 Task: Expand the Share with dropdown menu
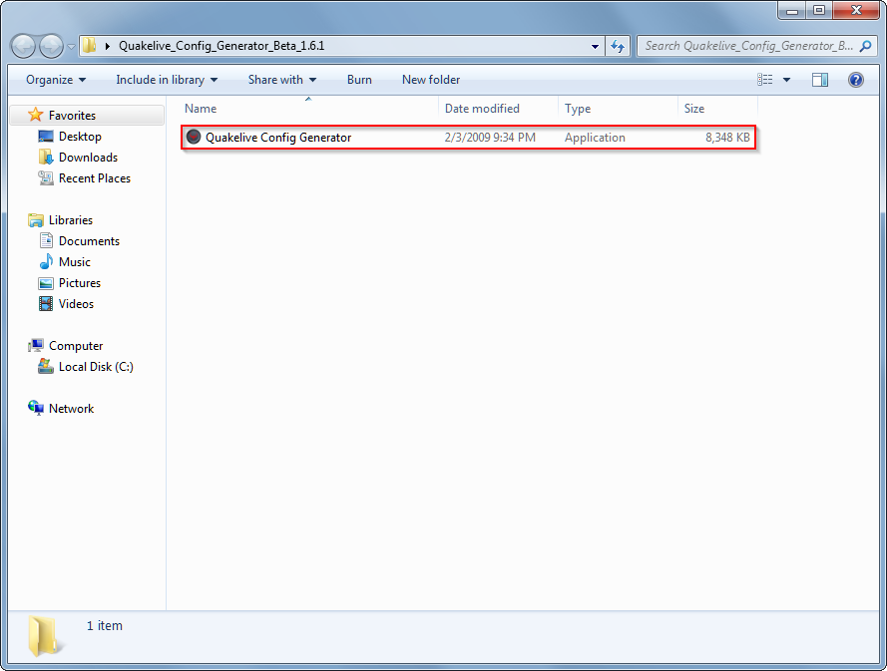click(281, 80)
